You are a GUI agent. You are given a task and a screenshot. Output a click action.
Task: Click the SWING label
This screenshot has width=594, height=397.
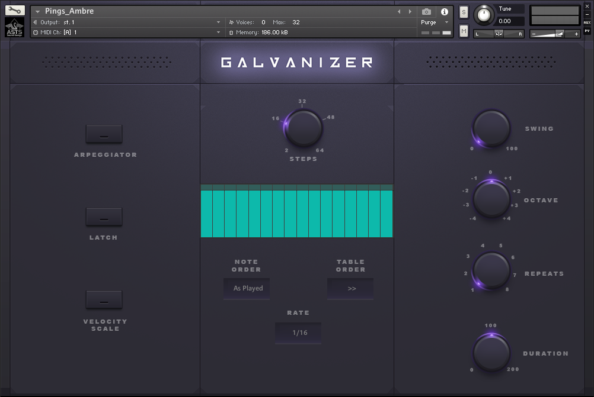(539, 128)
